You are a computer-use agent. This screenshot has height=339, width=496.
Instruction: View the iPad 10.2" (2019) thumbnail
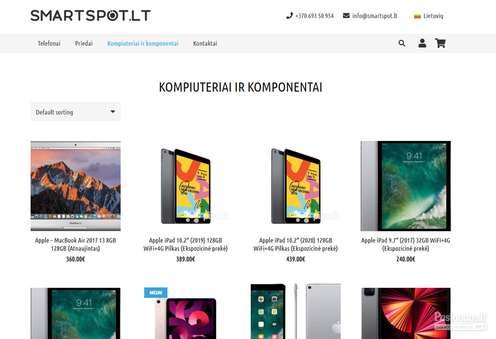(x=186, y=186)
